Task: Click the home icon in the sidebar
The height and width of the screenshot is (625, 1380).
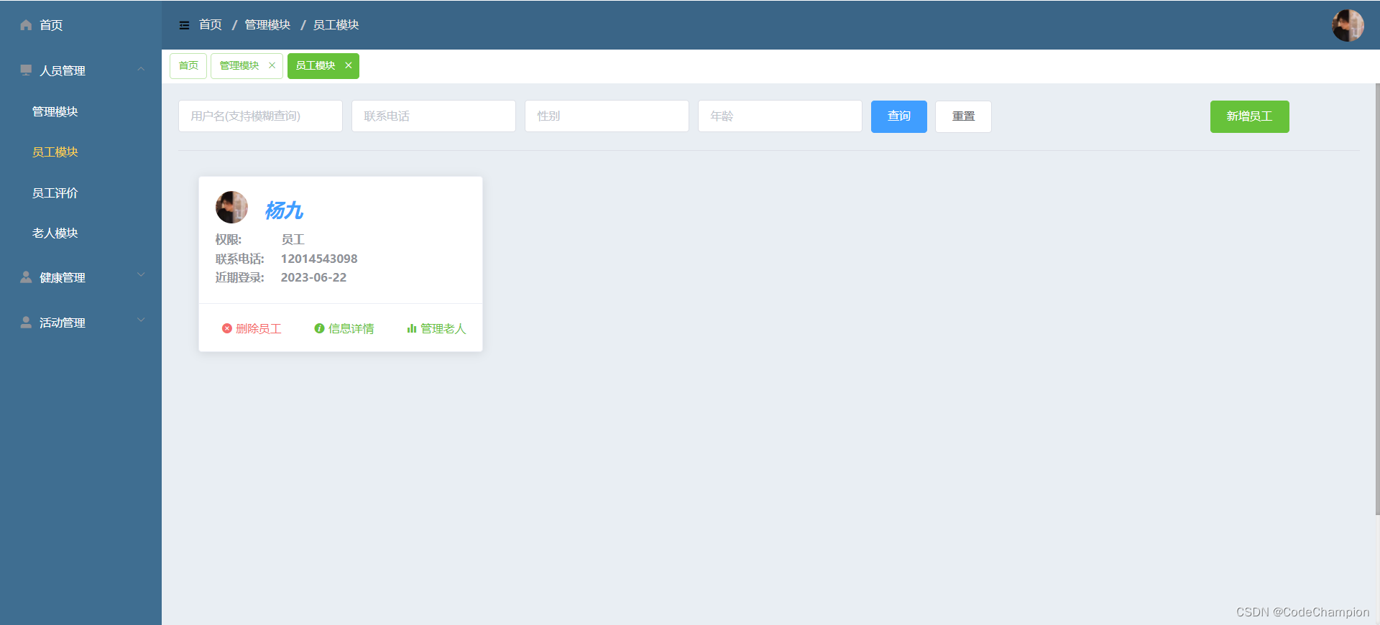Action: click(26, 25)
